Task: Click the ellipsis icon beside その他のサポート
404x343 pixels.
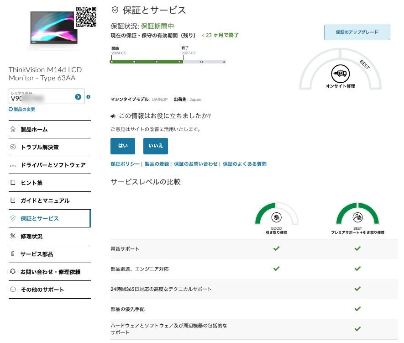Action: (13, 289)
